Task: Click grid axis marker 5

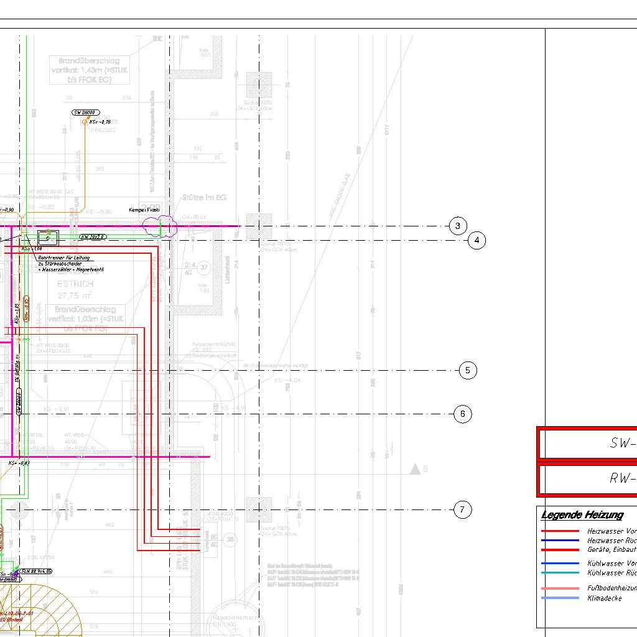Action: (468, 371)
